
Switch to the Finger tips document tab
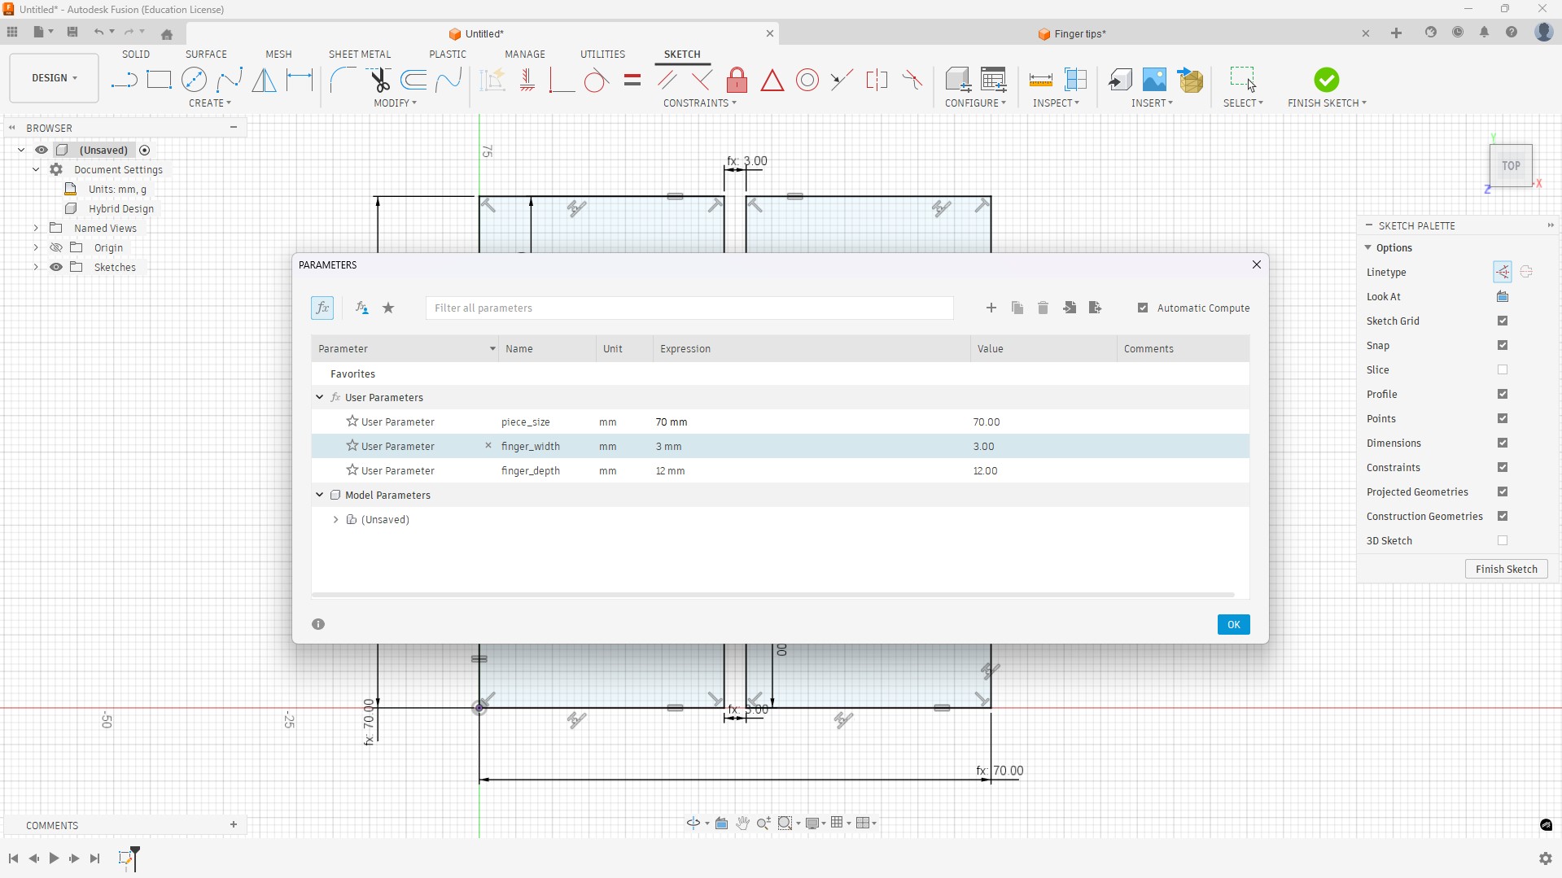click(1079, 33)
